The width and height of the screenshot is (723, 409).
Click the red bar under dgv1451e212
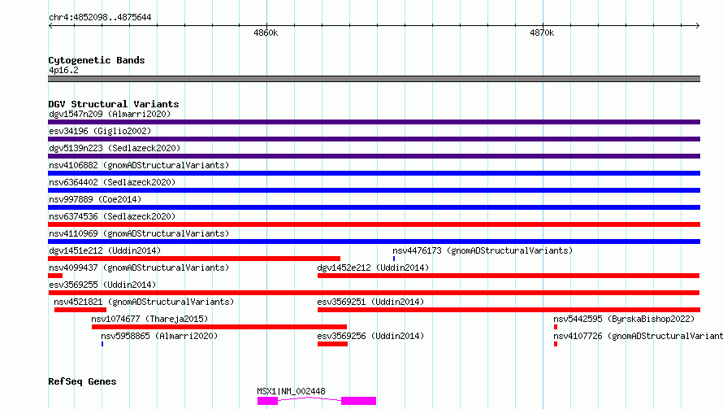[194, 259]
